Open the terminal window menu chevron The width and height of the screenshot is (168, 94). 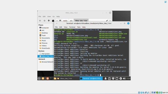pos(57,23)
